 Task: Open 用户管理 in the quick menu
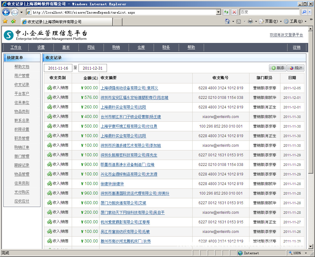pos(22,76)
